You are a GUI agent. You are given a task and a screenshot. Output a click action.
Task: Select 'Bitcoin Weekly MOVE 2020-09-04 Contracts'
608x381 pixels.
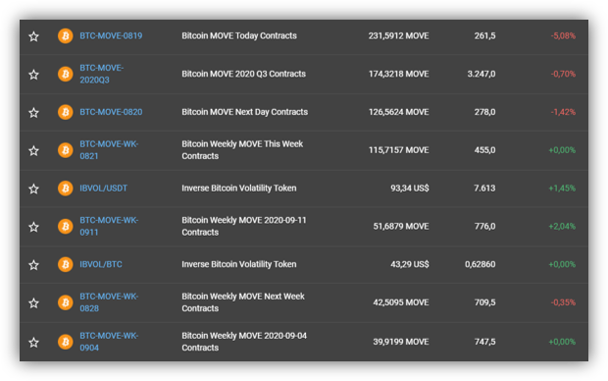point(244,342)
